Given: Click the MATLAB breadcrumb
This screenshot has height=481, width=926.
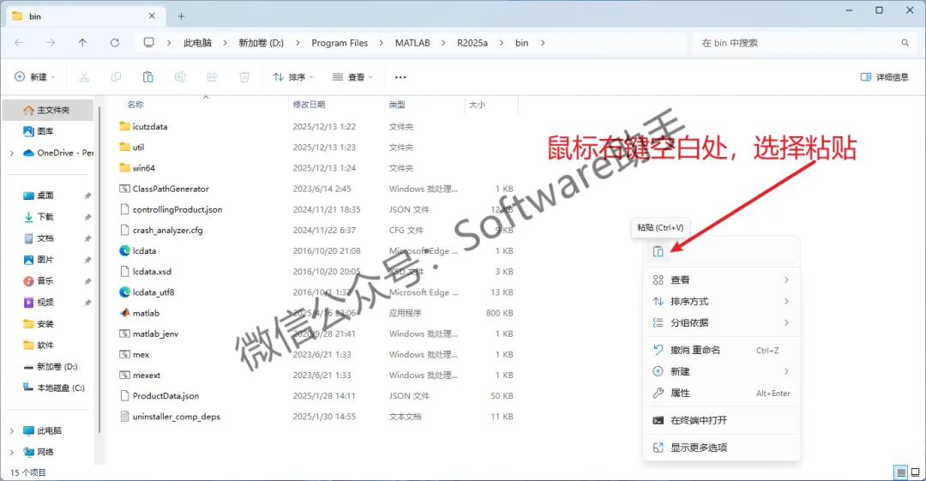Looking at the screenshot, I should (412, 43).
